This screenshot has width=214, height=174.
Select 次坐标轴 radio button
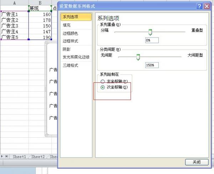point(103,87)
